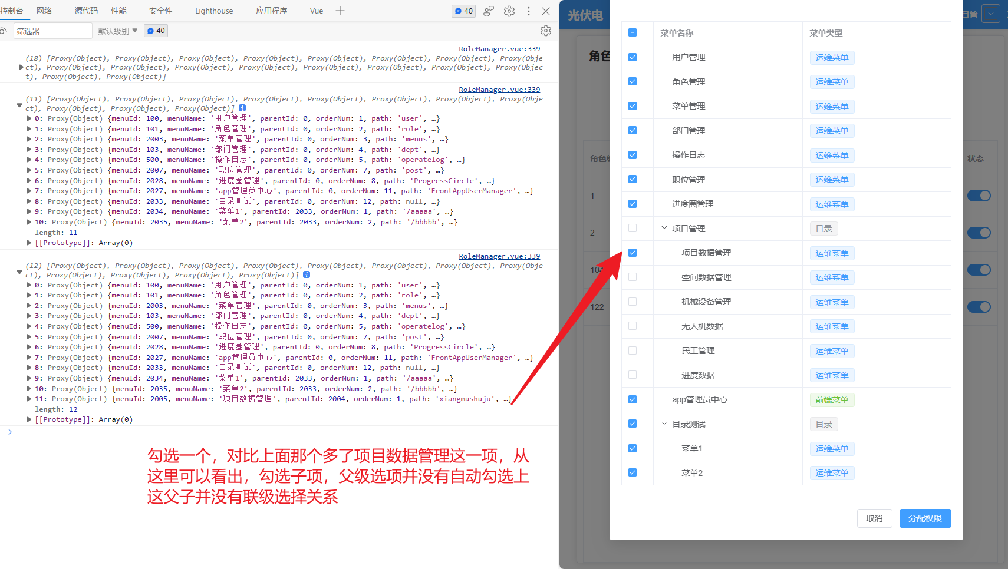Expand entry 10 菜单2 in the 11-item array
Screen dimensions: 1008x569
(29, 222)
